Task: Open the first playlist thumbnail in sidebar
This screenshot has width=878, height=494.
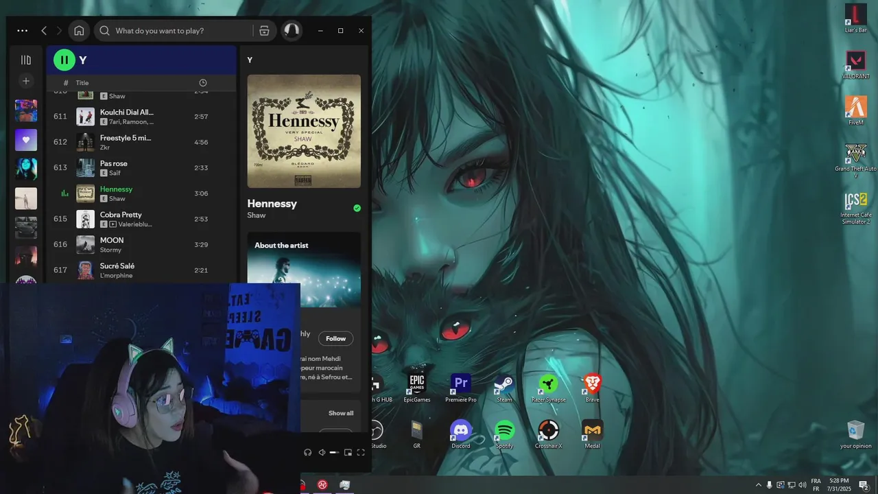Action: coord(26,110)
